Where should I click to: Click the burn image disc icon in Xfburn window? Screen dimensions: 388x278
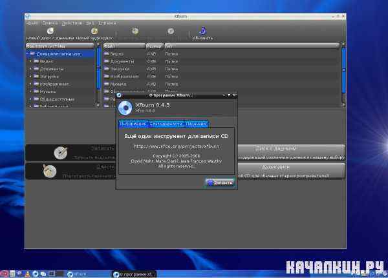[61, 153]
